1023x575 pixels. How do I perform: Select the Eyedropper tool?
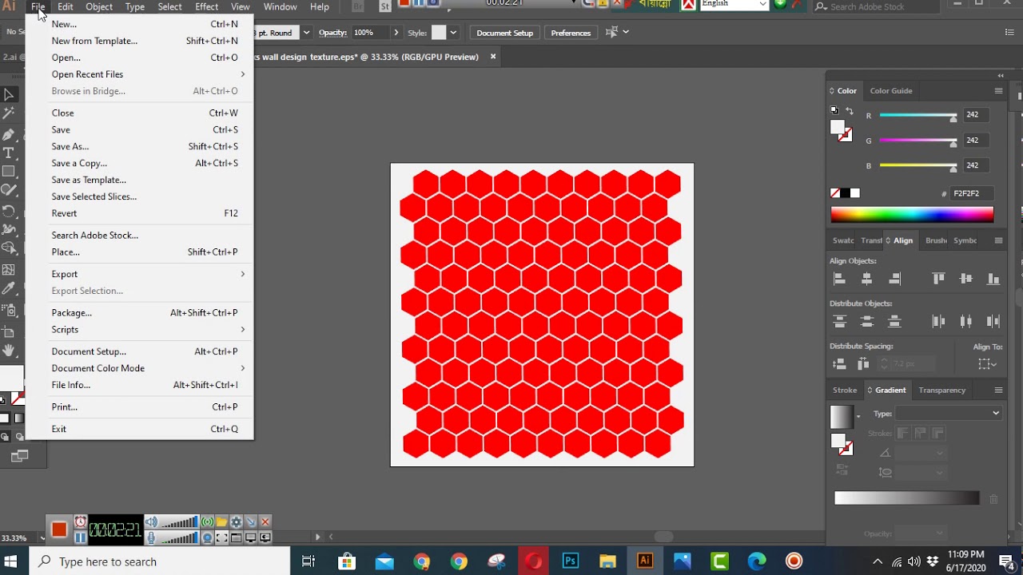(x=9, y=289)
